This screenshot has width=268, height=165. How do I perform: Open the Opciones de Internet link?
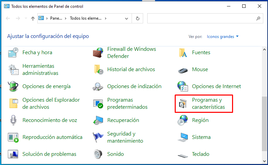(x=216, y=86)
